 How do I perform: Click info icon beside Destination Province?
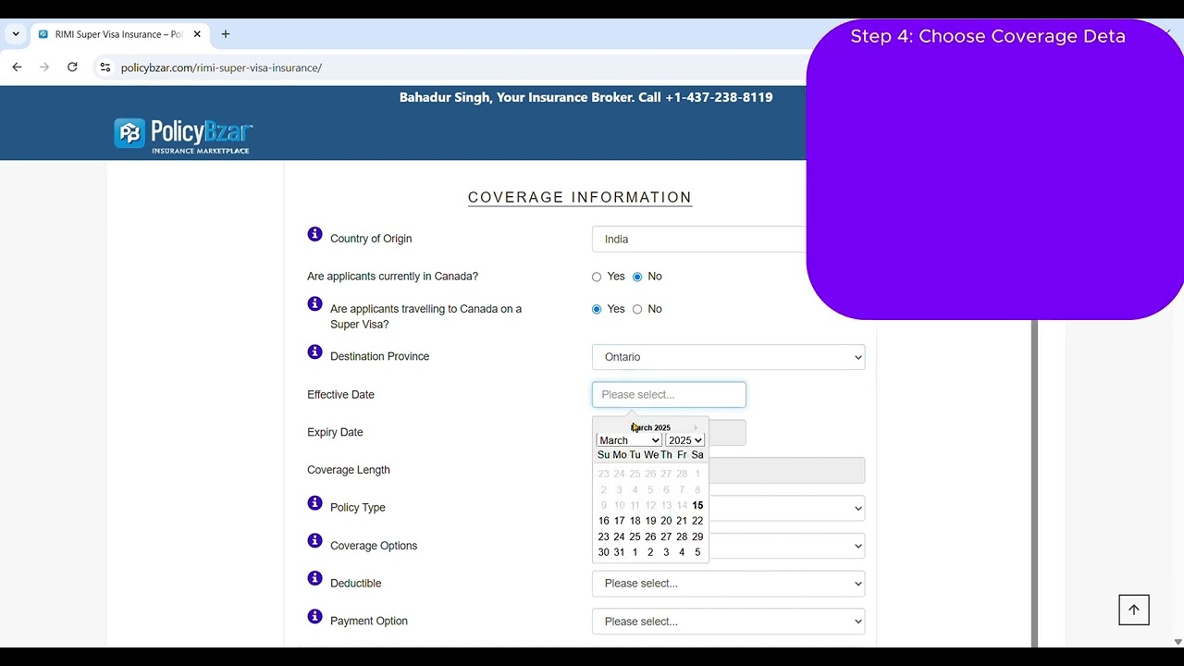(x=314, y=351)
